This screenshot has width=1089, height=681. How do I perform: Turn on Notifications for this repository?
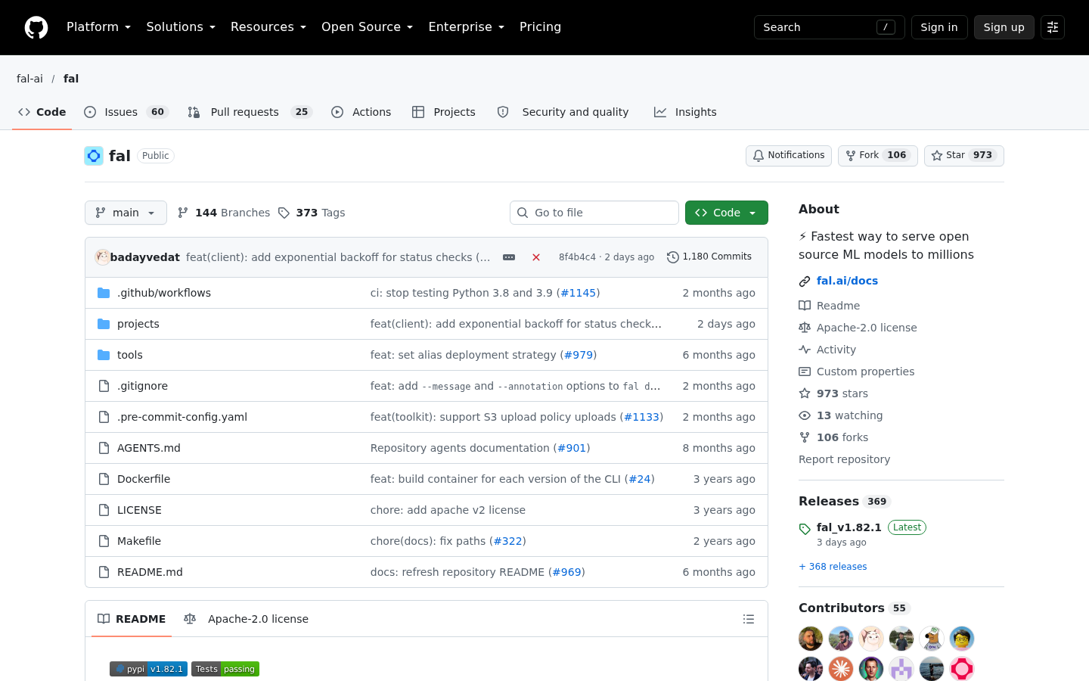(x=789, y=156)
